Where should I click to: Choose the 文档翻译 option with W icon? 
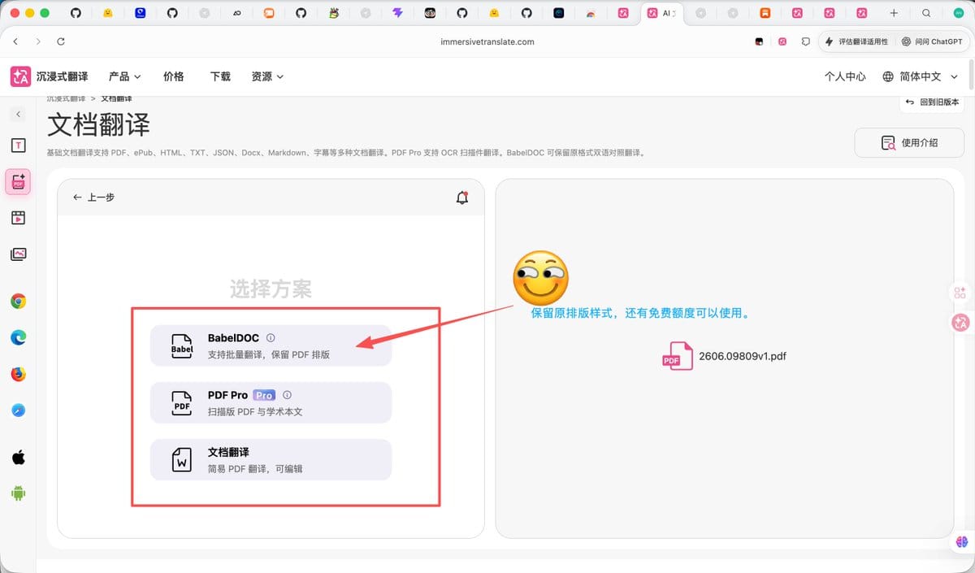(x=271, y=459)
